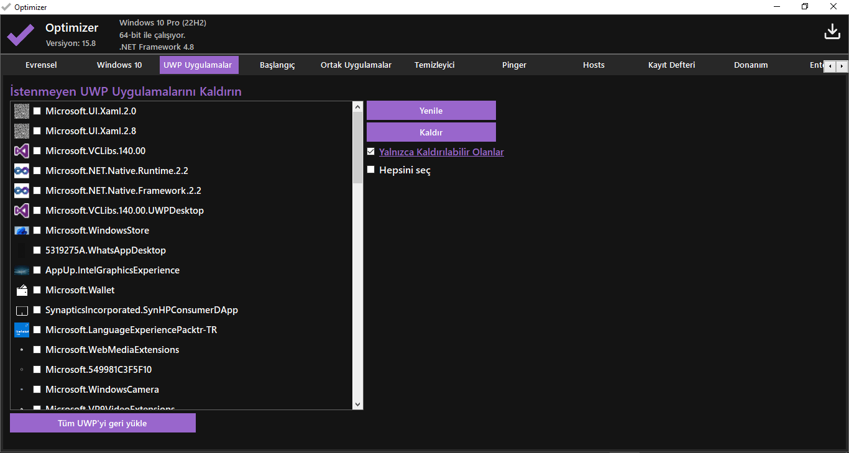This screenshot has width=849, height=453.
Task: Switch to the Donanım tab
Action: click(x=751, y=65)
